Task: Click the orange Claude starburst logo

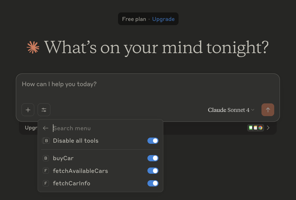Action: 33,47
